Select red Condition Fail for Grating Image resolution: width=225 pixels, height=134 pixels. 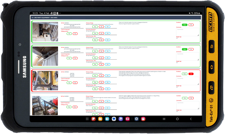(191, 74)
